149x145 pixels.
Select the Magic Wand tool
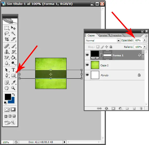pos(13,34)
